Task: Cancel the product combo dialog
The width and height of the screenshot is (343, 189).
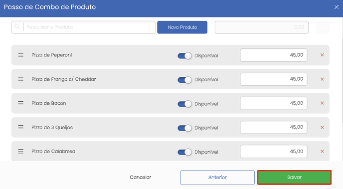Action: click(x=141, y=177)
